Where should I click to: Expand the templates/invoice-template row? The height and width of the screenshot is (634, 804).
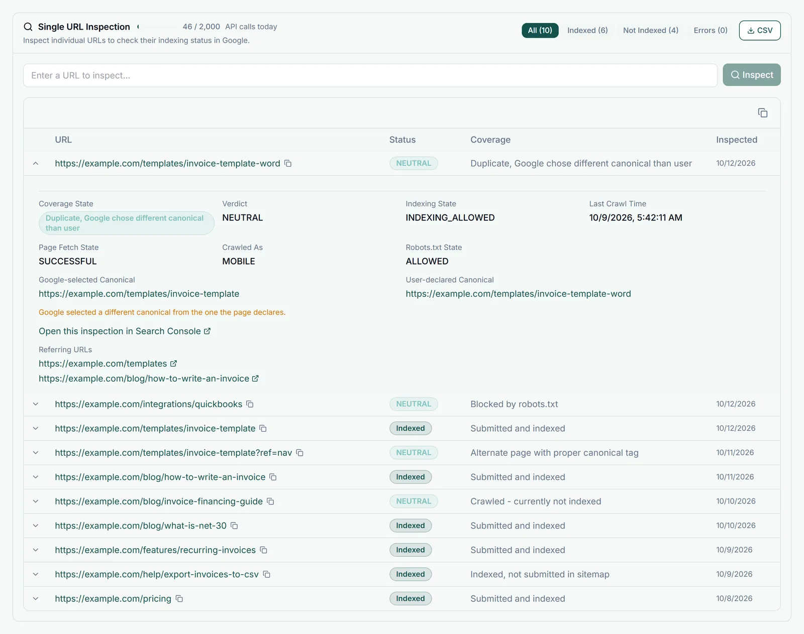(36, 429)
